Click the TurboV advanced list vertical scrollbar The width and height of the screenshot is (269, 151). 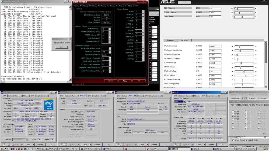(x=265, y=64)
